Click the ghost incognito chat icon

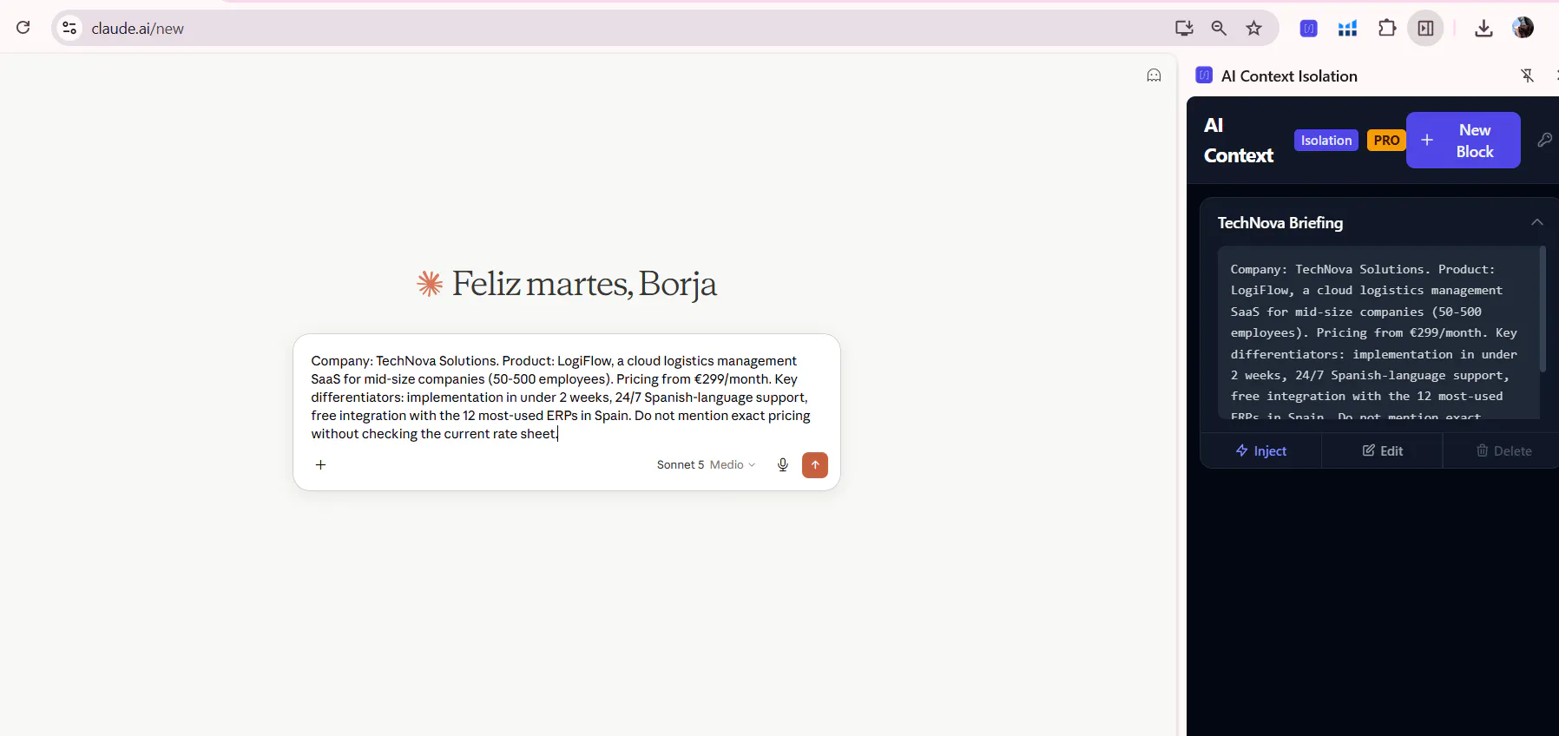tap(1154, 76)
